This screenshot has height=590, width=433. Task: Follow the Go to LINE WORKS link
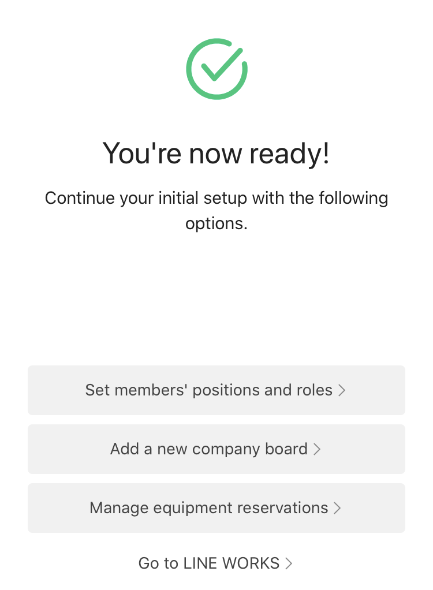(209, 563)
